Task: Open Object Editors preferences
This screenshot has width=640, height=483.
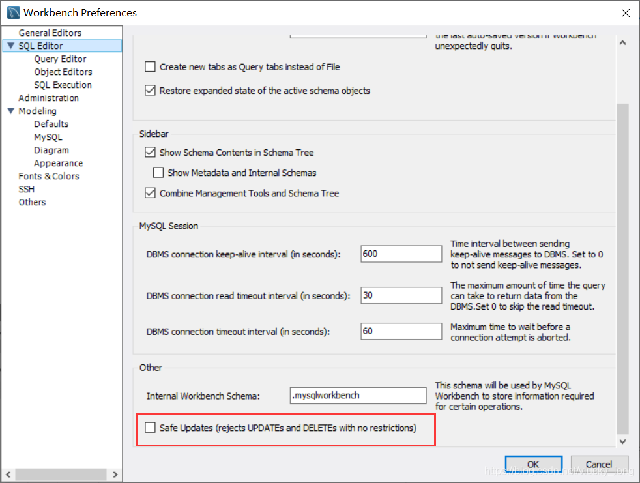Action: click(63, 72)
